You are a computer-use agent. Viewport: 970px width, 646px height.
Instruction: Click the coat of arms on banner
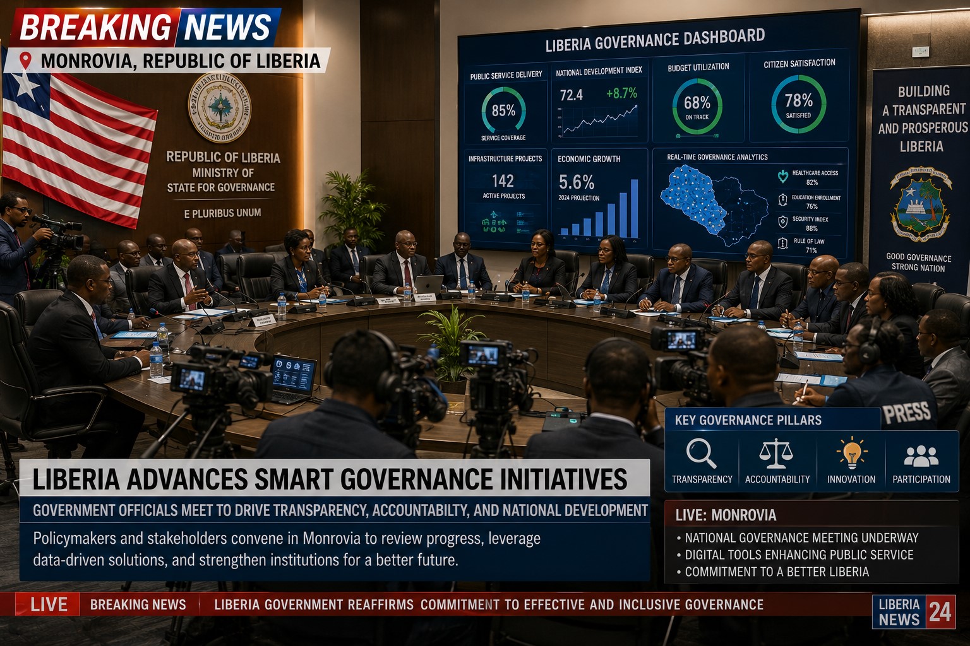click(921, 203)
